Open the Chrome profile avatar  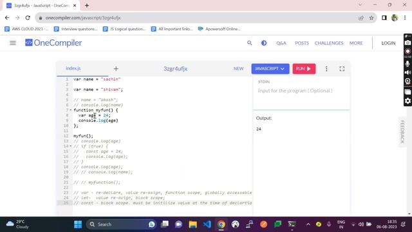395,18
